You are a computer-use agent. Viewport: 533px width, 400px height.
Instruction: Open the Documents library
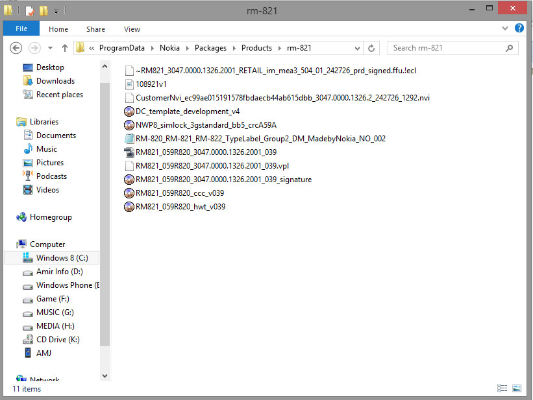56,135
